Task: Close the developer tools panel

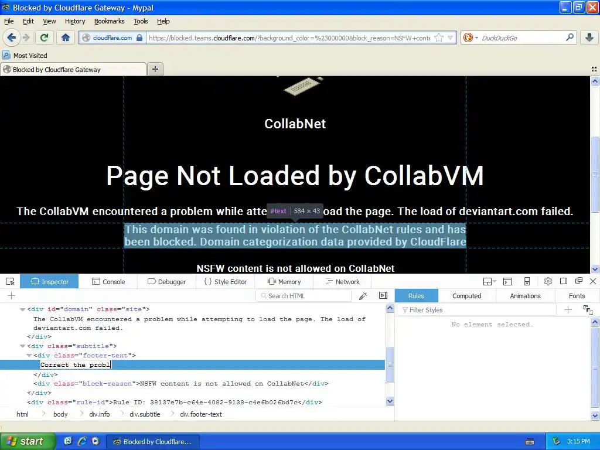Action: (x=593, y=281)
